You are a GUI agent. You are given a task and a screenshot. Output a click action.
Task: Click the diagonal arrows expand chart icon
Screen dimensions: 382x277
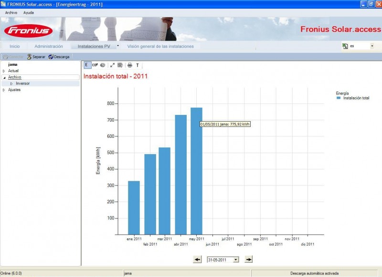click(x=112, y=65)
